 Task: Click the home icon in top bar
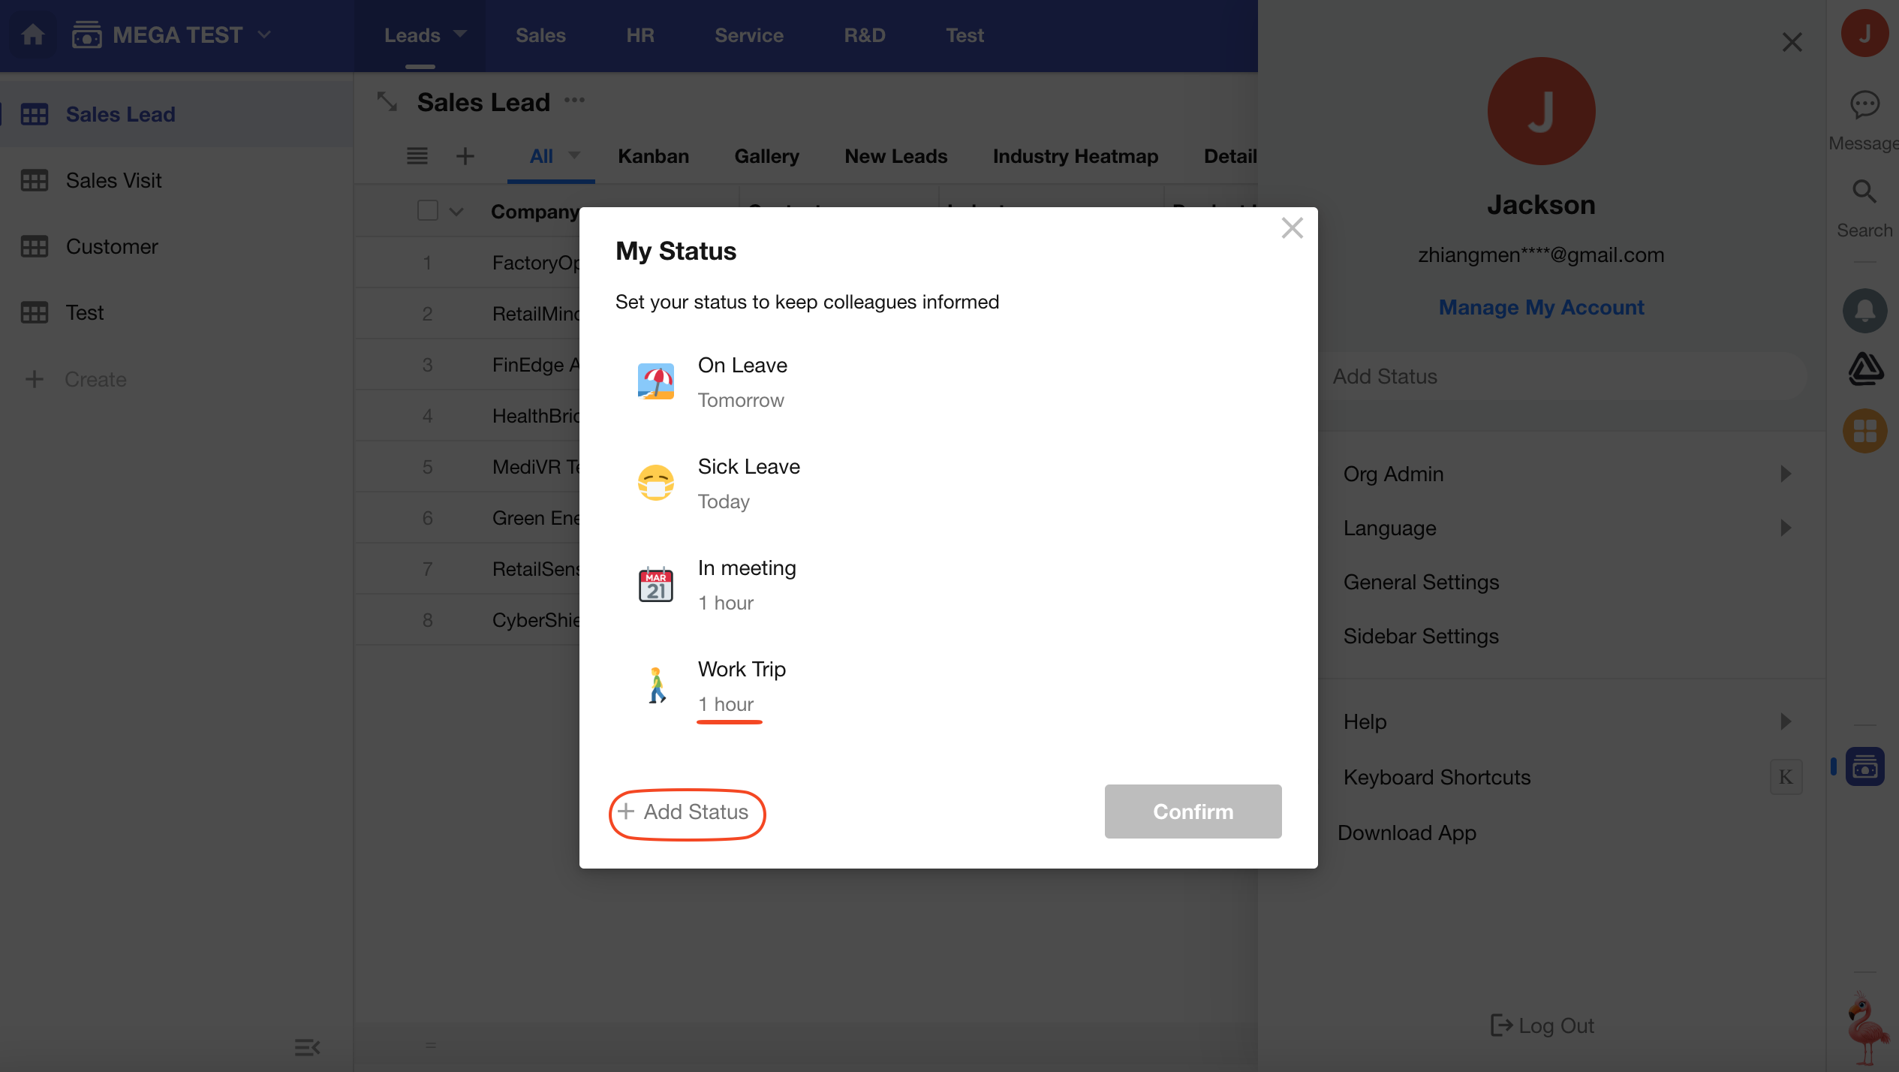[x=32, y=35]
